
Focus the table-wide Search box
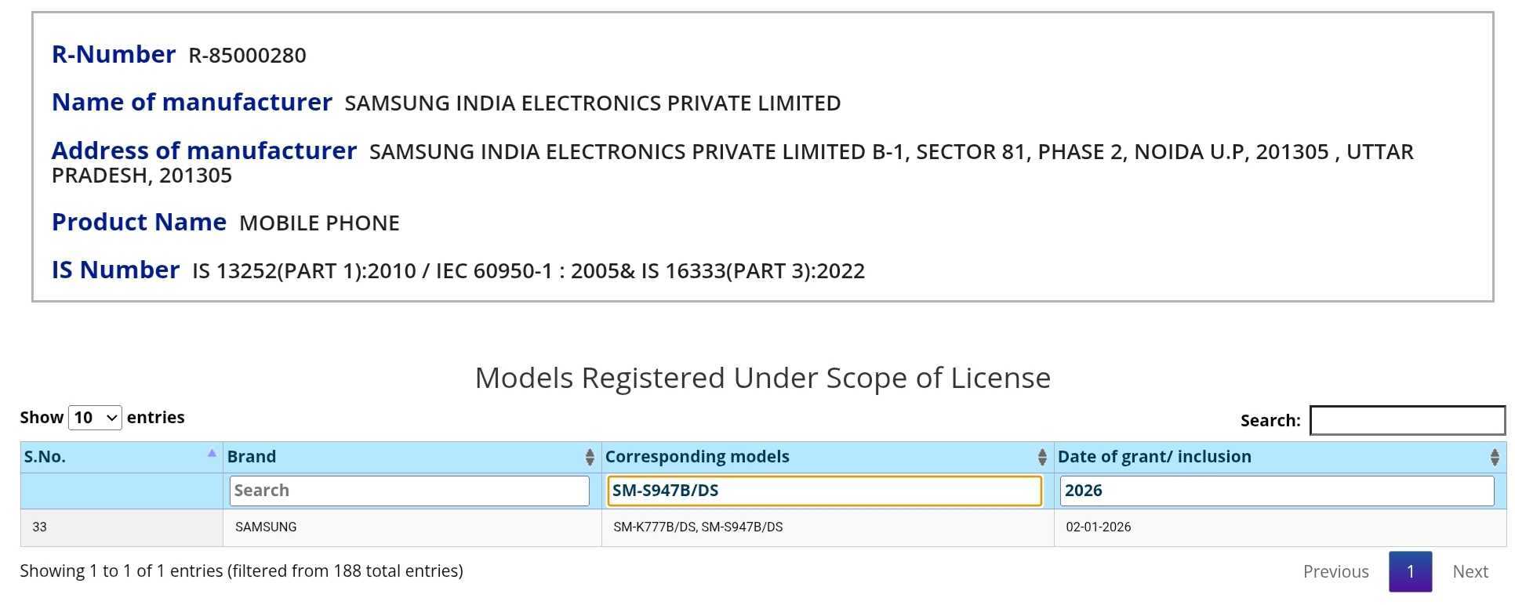[1407, 420]
